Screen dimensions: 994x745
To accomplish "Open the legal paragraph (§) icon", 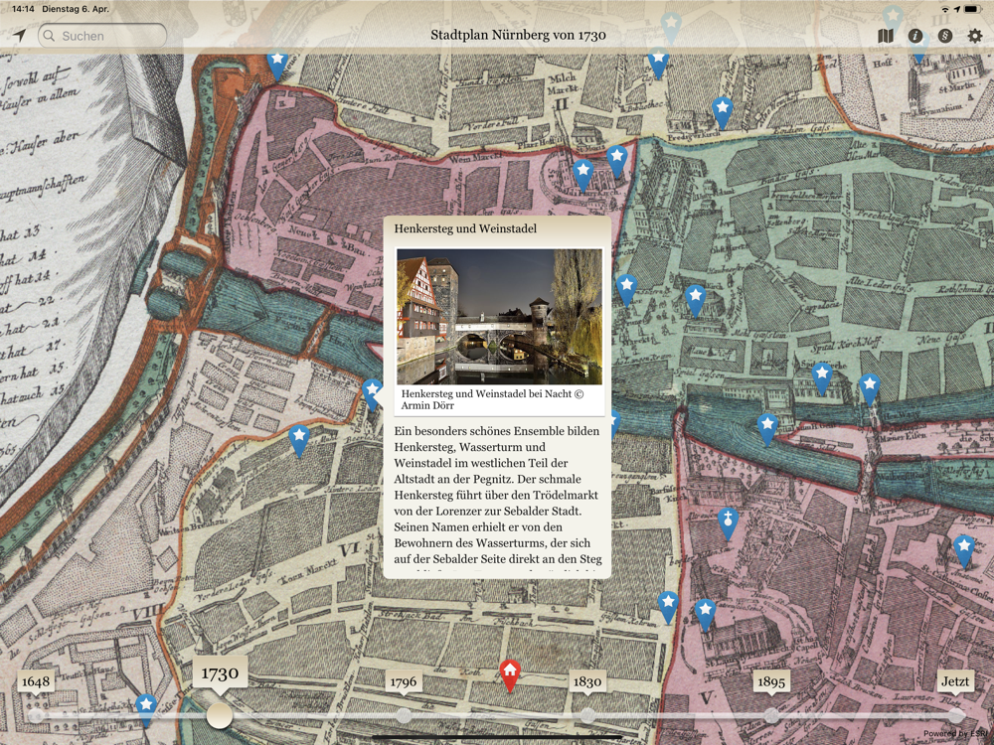I will point(945,36).
